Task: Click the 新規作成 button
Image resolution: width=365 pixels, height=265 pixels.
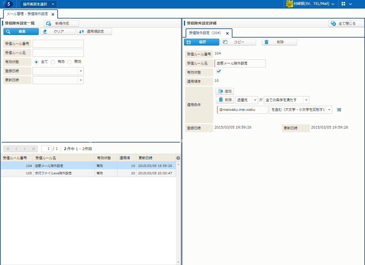Action: point(61,24)
